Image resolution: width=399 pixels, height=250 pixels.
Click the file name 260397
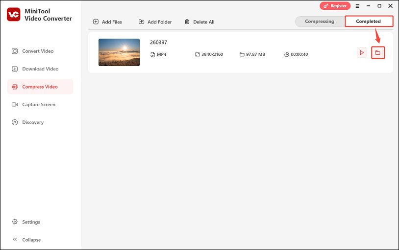click(158, 43)
